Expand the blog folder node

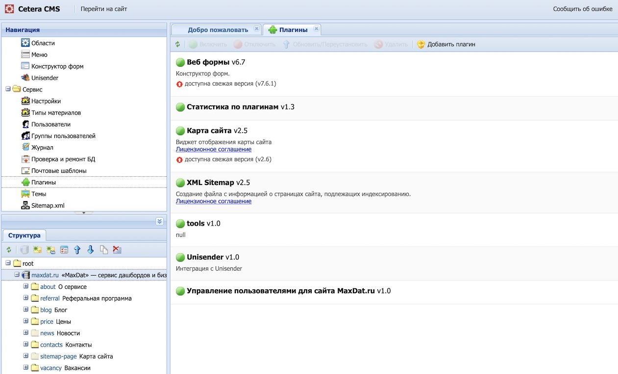point(26,309)
